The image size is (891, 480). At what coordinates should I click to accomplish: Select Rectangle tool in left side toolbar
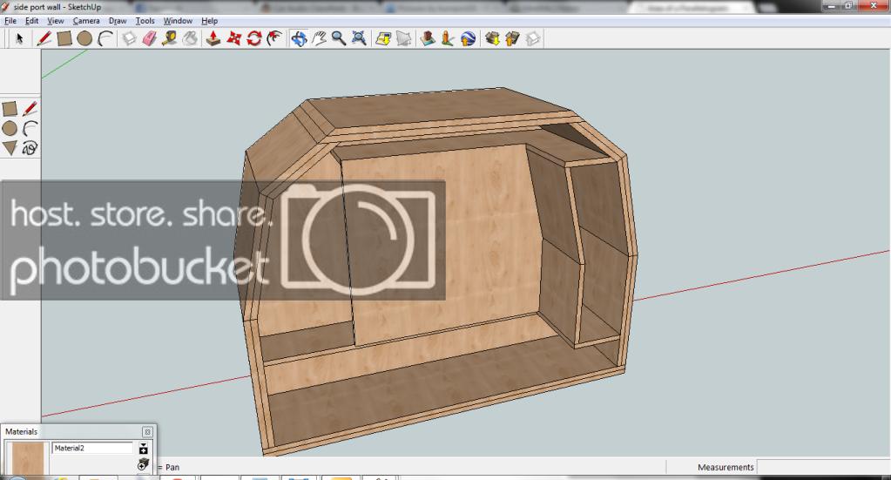point(10,109)
